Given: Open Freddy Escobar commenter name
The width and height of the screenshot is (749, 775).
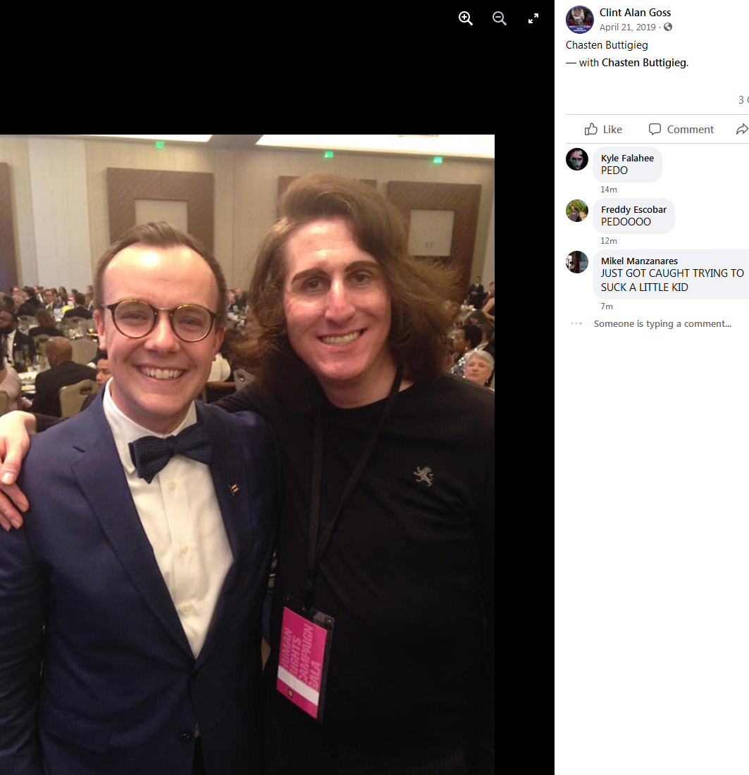Looking at the screenshot, I should pyautogui.click(x=633, y=209).
